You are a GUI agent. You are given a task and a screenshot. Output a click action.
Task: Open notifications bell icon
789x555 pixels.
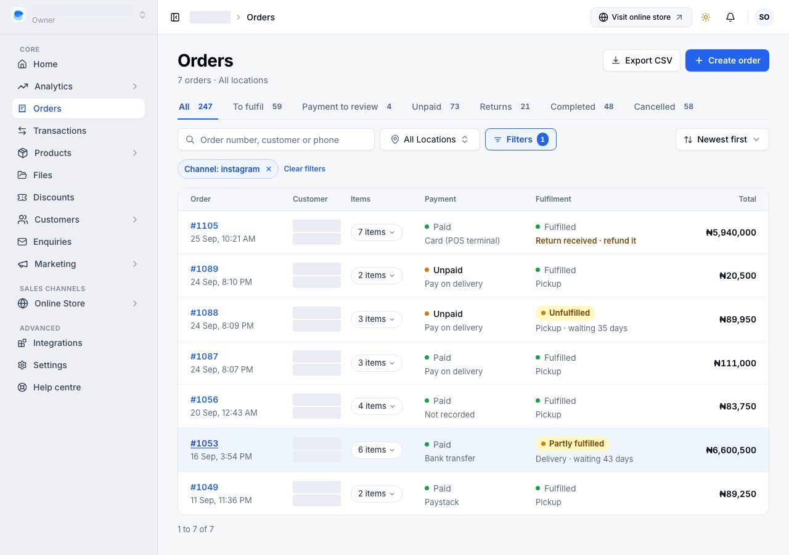tap(730, 17)
